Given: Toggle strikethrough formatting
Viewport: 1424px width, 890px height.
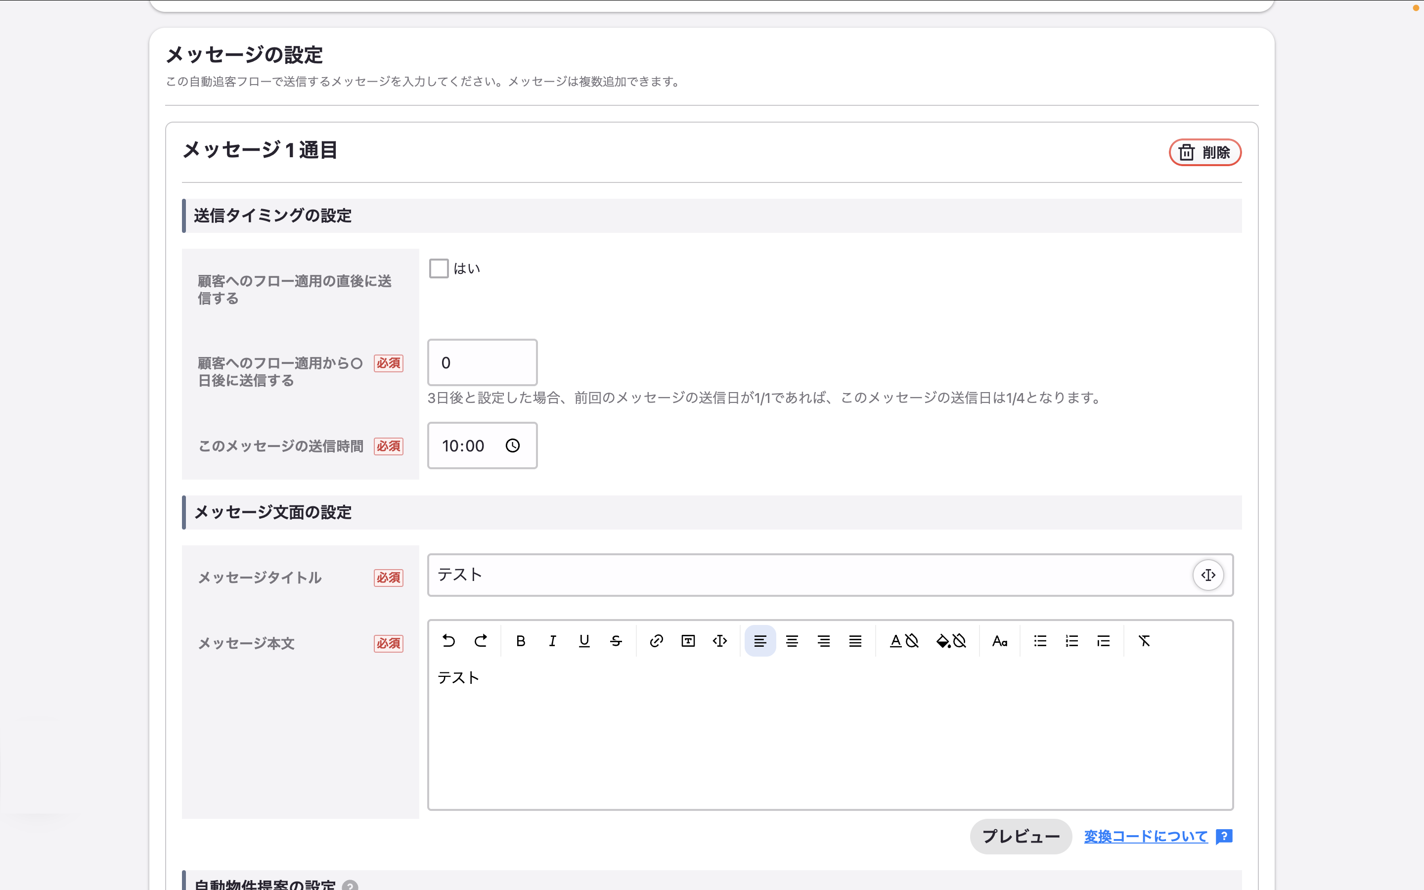Looking at the screenshot, I should [x=616, y=641].
